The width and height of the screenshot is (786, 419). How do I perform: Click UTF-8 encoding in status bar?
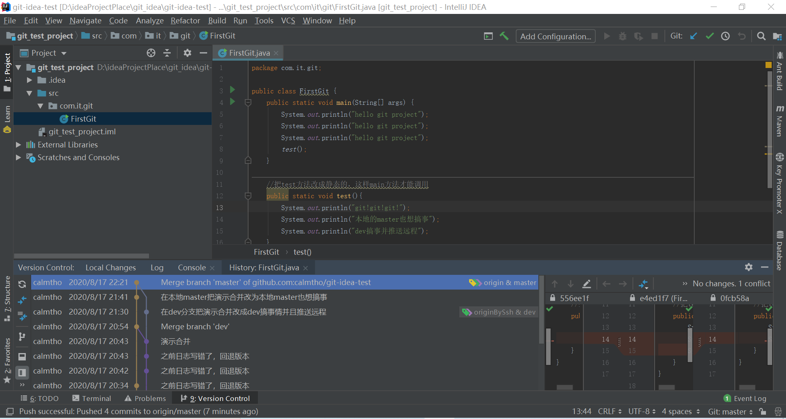[641, 411]
